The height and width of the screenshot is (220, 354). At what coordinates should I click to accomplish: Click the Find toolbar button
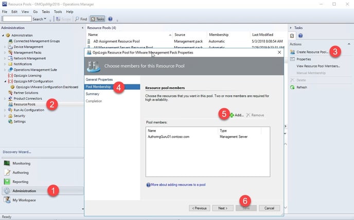[81, 19]
